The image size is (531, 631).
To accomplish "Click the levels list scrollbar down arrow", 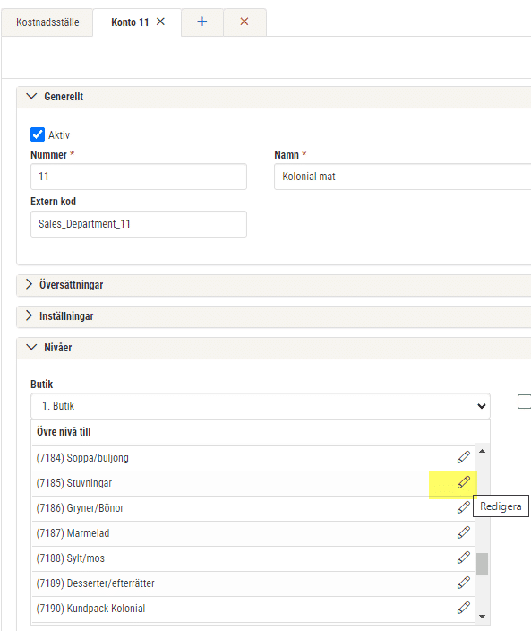I will 483,617.
